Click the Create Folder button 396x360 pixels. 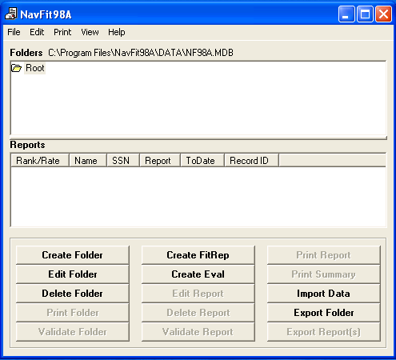73,255
